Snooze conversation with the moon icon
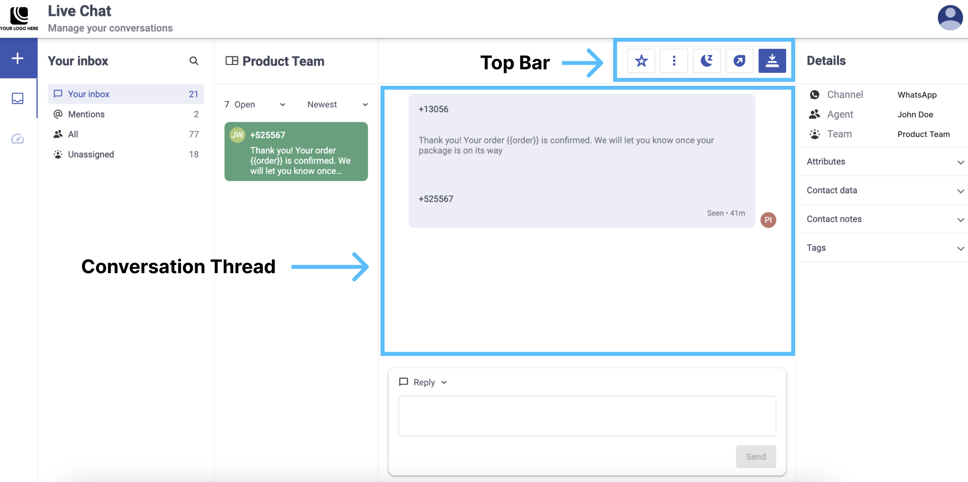 [x=707, y=61]
